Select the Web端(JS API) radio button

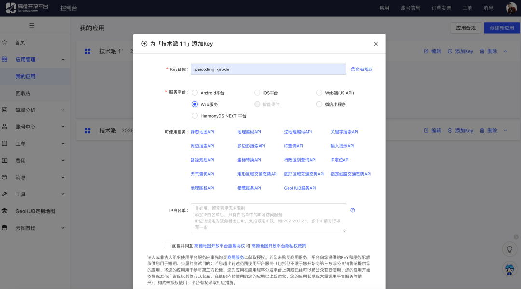pyautogui.click(x=319, y=93)
